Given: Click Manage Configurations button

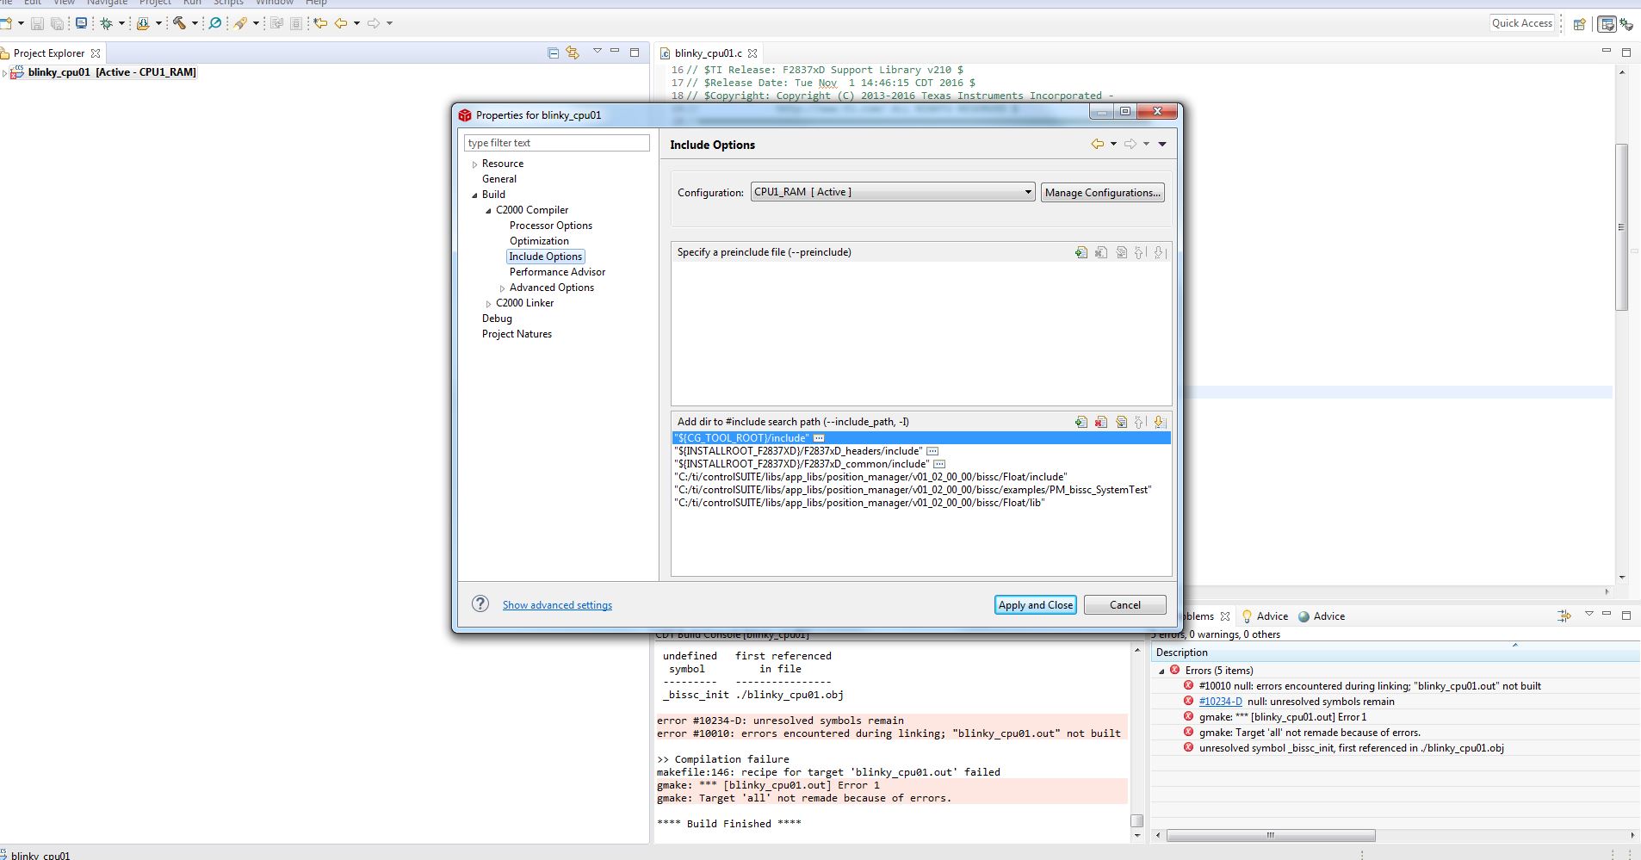Looking at the screenshot, I should 1103,192.
